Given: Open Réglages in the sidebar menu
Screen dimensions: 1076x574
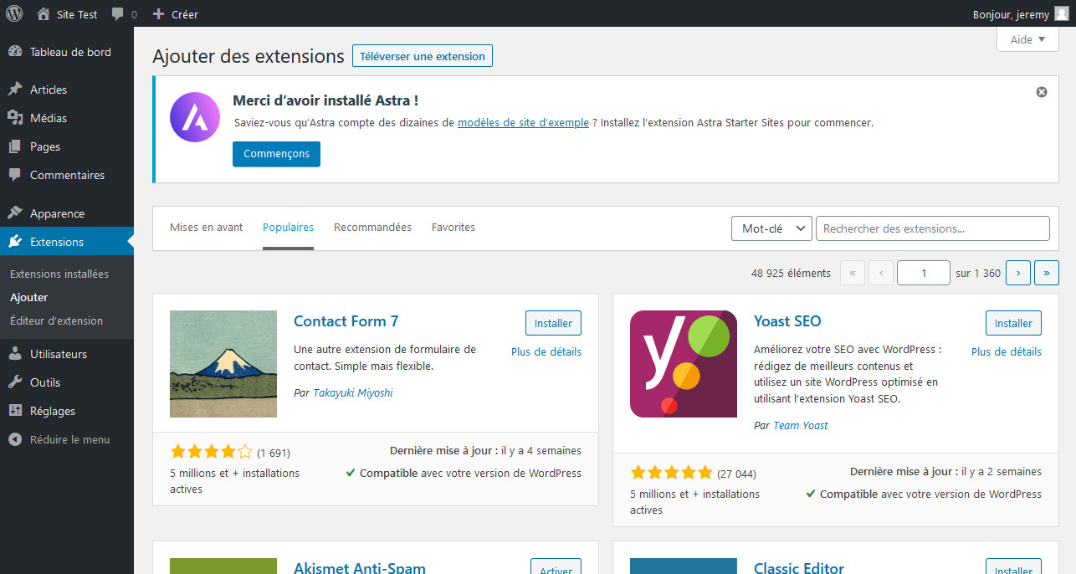Looking at the screenshot, I should (x=53, y=411).
